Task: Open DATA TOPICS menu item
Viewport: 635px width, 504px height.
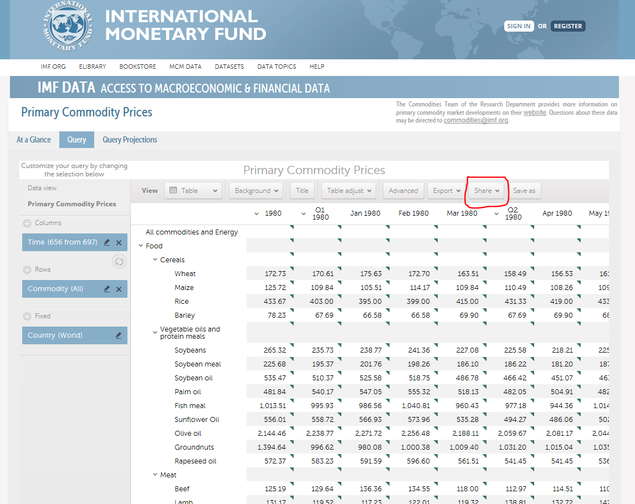Action: [x=276, y=67]
